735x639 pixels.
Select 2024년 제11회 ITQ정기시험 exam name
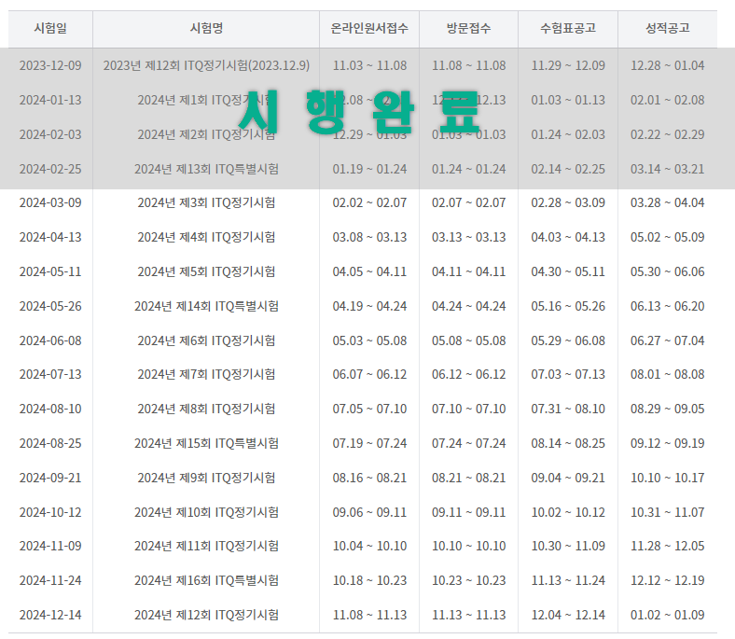(x=206, y=546)
